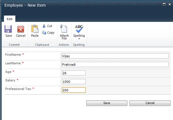Click the LastName field label
This screenshot has height=120, width=173.
[13, 63]
